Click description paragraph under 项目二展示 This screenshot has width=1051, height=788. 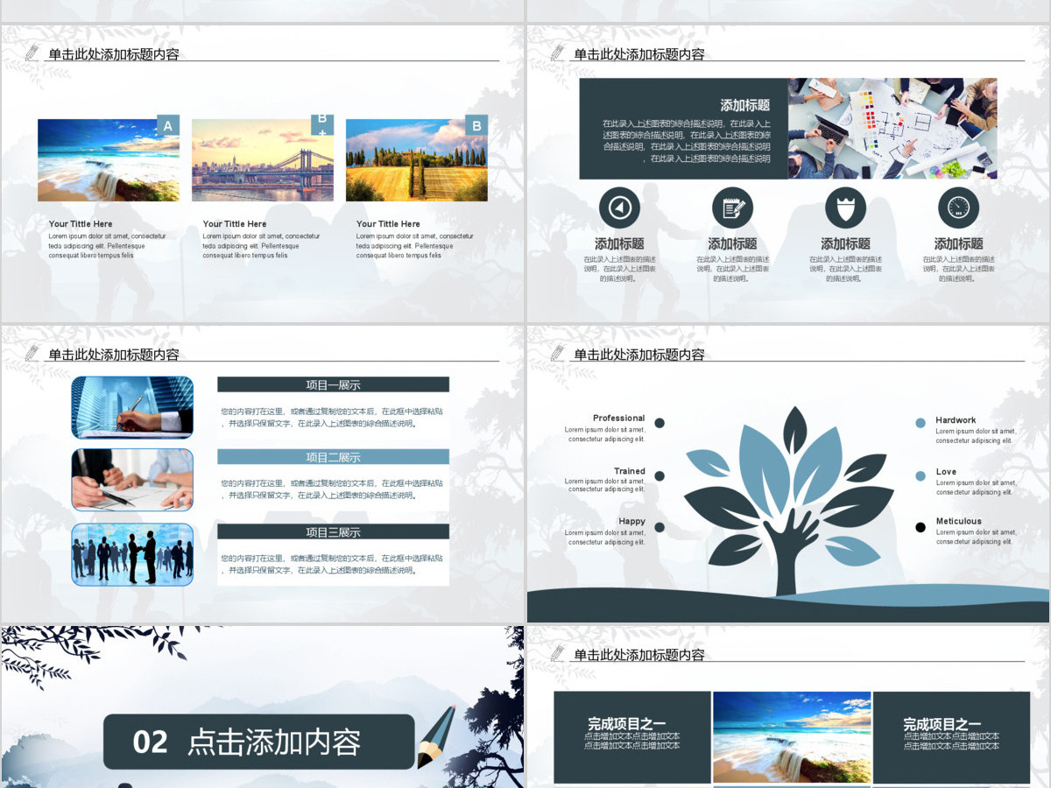(x=332, y=489)
